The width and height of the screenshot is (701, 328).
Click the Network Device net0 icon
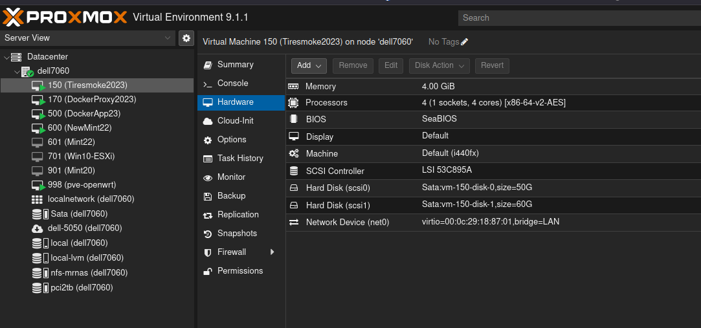point(294,222)
